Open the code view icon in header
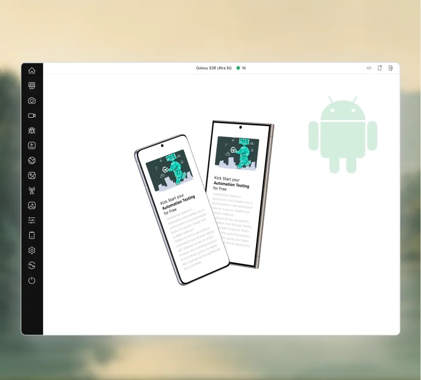 369,68
